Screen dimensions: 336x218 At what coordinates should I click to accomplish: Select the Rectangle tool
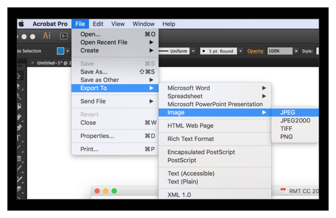click(x=19, y=159)
